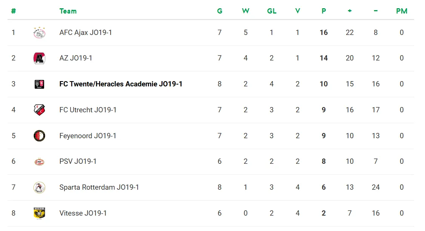Click the AFC Ajax club logo

[39, 33]
